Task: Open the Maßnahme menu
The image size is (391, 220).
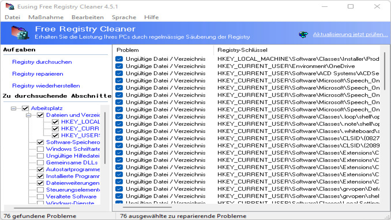Action: pyautogui.click(x=45, y=17)
